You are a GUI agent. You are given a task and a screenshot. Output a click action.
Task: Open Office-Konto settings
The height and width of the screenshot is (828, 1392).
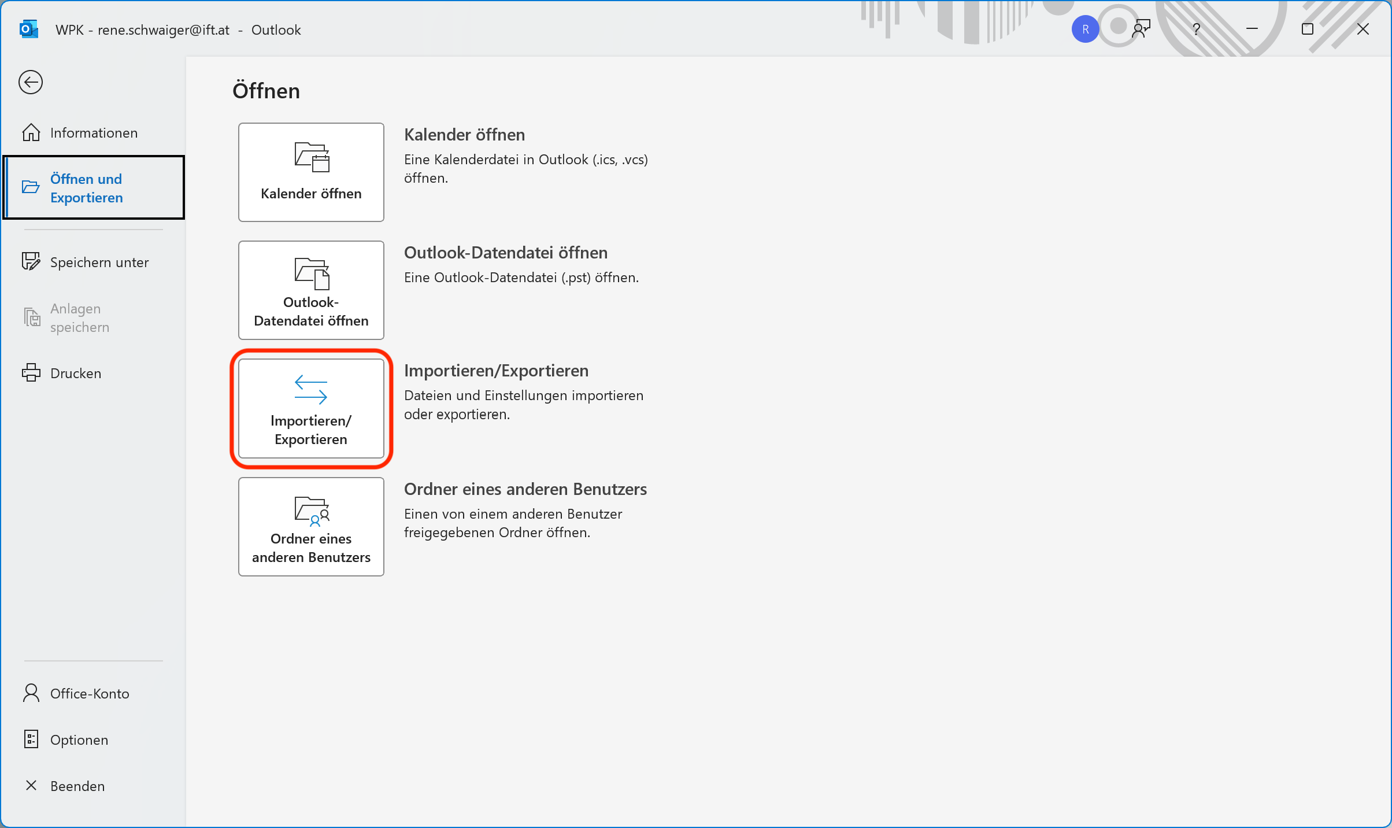click(x=93, y=694)
